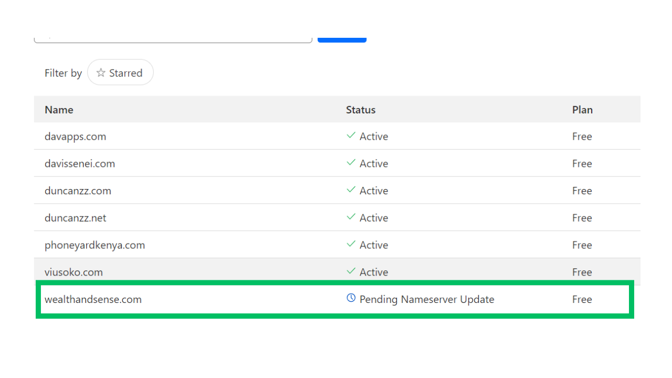672x378 pixels.
Task: Open the wealthandsense.com pending domain
Action: pos(93,299)
